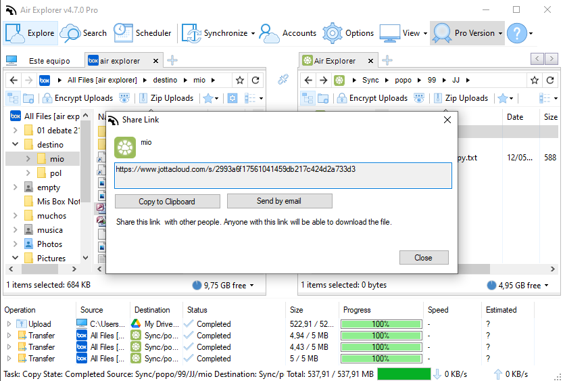Screen dimensions: 563x381
Task: Add left pane folder to favorites
Action: [x=240, y=80]
